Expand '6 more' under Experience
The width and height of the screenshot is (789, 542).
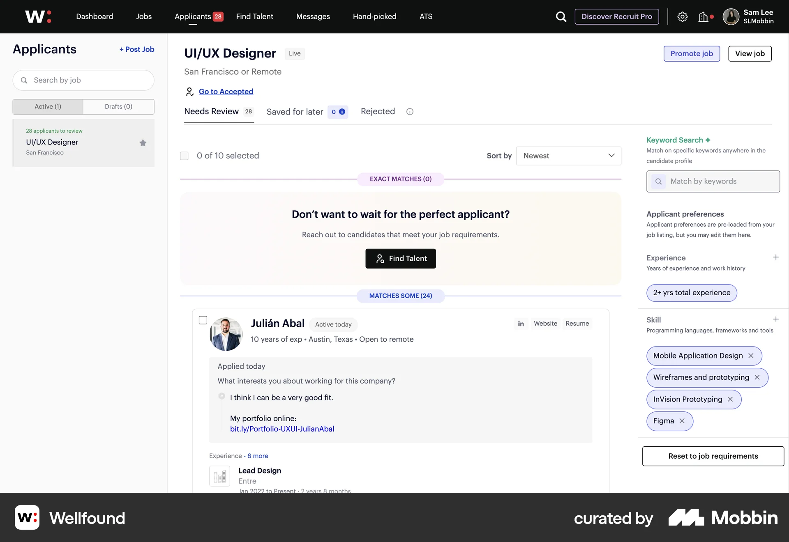pos(258,456)
